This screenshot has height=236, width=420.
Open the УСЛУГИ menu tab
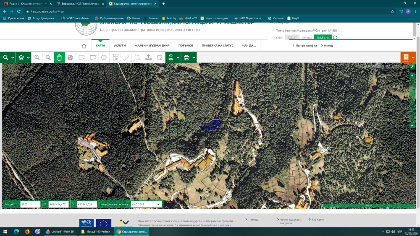click(x=120, y=46)
